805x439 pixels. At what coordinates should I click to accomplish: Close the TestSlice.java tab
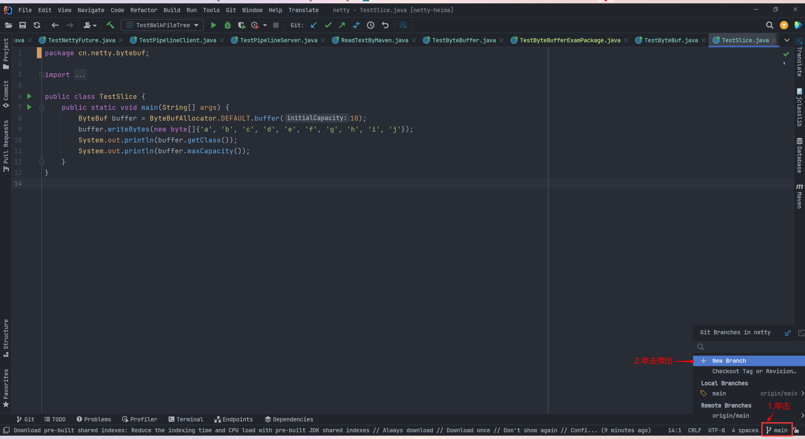coord(774,40)
